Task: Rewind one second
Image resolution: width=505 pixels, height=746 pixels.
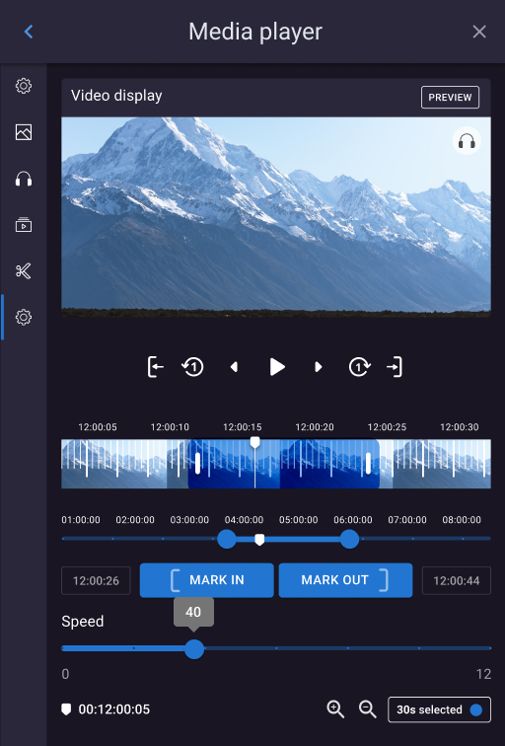Action: pos(192,367)
